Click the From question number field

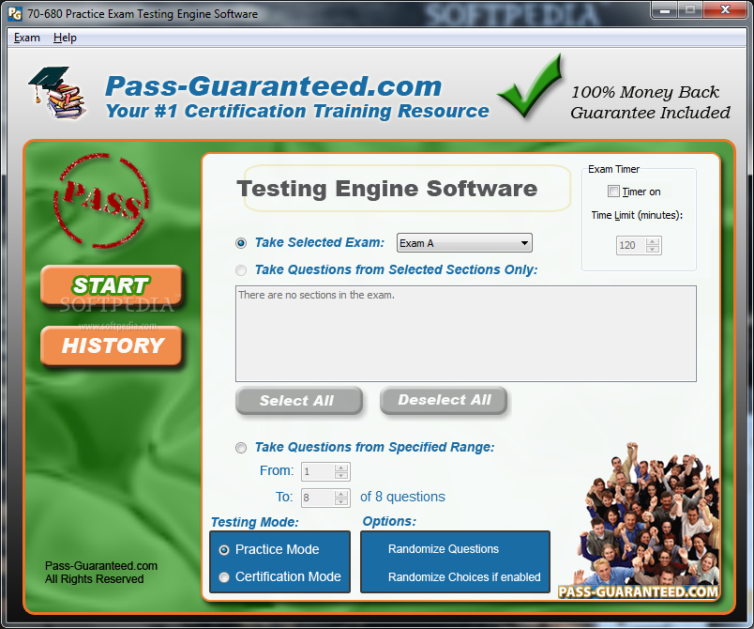click(x=318, y=471)
